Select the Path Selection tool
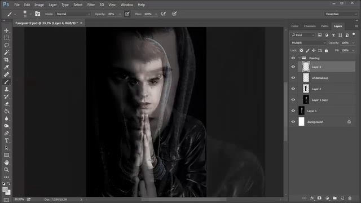Image resolution: width=361 pixels, height=203 pixels. click(x=6, y=148)
